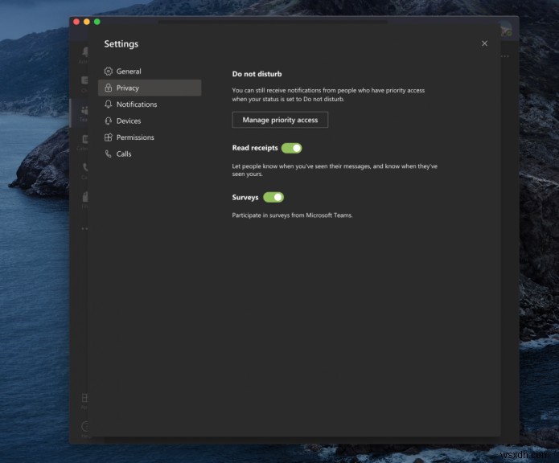Open the Devices settings section
The image size is (559, 463).
coord(150,121)
